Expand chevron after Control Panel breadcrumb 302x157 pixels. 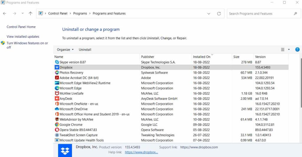(70, 14)
